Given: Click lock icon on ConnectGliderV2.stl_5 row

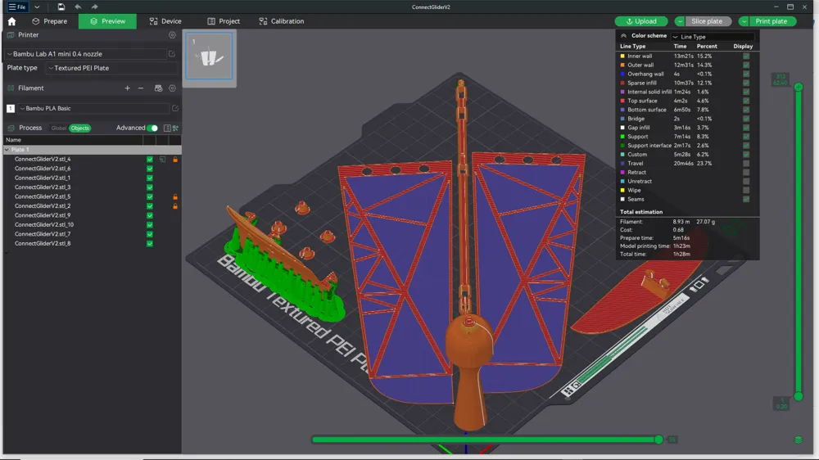Looking at the screenshot, I should 175,196.
